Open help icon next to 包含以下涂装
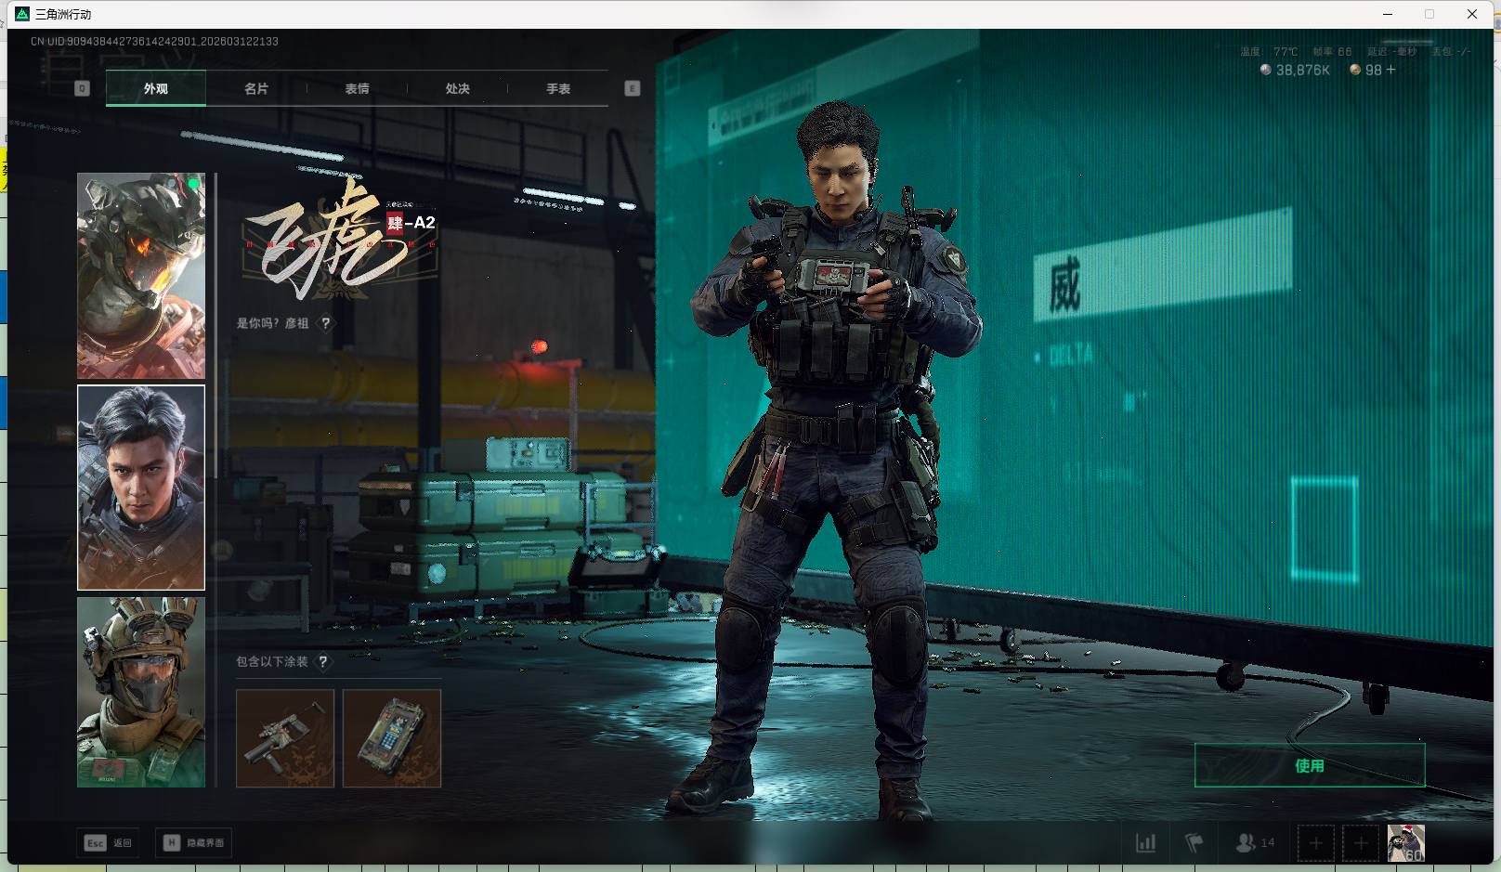This screenshot has height=872, width=1501. pyautogui.click(x=322, y=661)
